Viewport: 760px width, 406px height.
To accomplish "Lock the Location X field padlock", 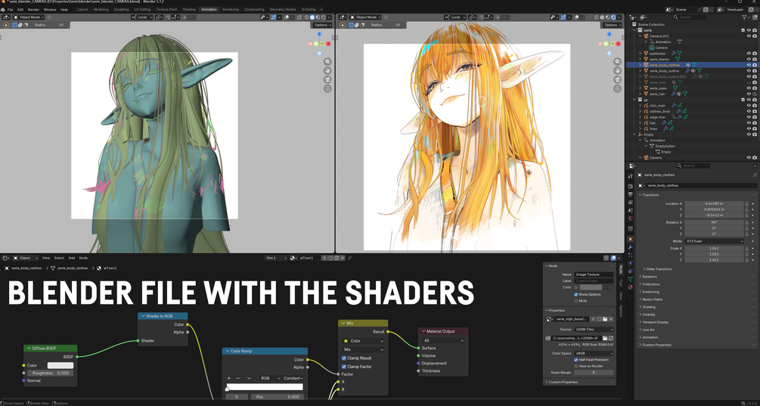I will pos(747,203).
